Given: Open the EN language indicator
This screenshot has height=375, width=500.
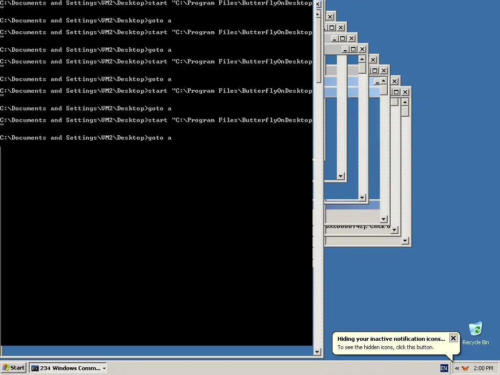Looking at the screenshot, I should click(443, 368).
